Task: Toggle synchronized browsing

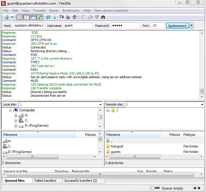Action: click(97, 17)
